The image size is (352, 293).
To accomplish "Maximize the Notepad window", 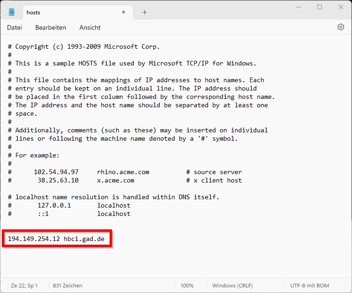I will click(x=319, y=7).
